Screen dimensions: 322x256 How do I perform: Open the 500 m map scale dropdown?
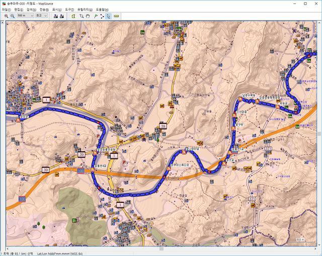pos(25,16)
